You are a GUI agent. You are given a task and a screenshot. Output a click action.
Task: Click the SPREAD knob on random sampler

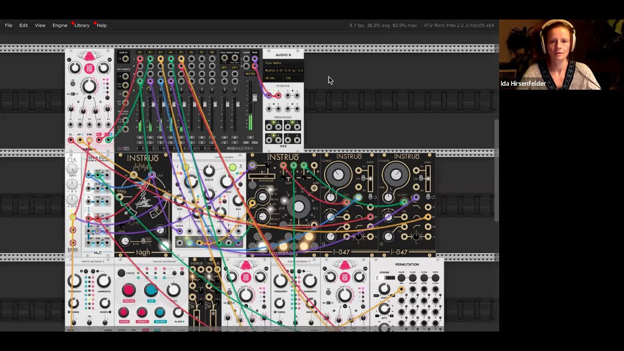tap(227, 182)
